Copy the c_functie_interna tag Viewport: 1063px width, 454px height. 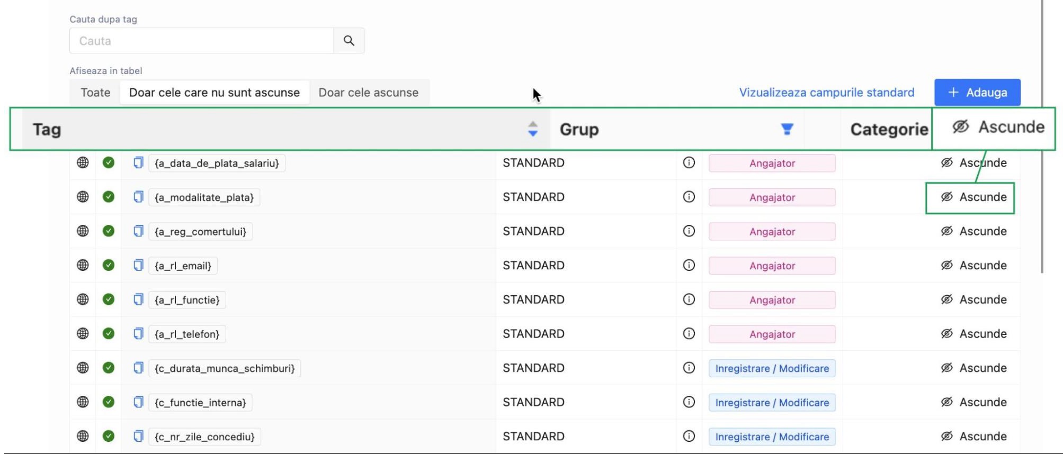138,402
